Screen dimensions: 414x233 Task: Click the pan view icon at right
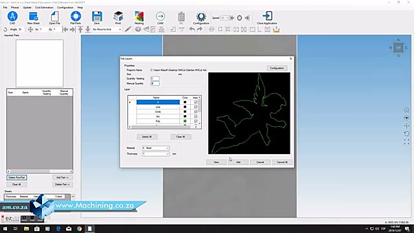click(x=407, y=126)
